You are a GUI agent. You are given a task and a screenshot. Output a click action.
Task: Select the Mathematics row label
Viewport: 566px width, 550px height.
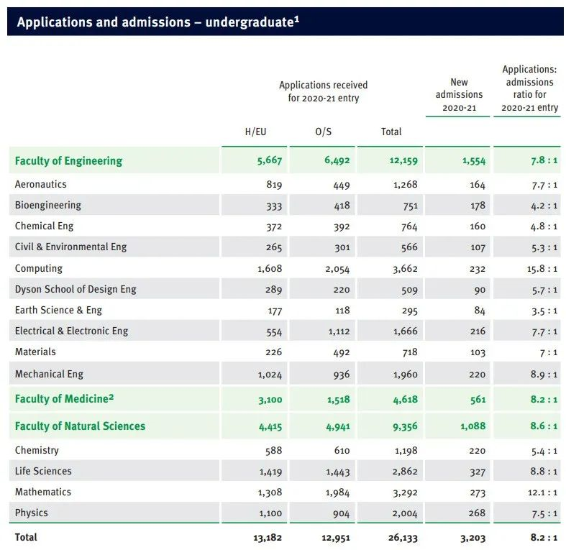[x=43, y=492]
